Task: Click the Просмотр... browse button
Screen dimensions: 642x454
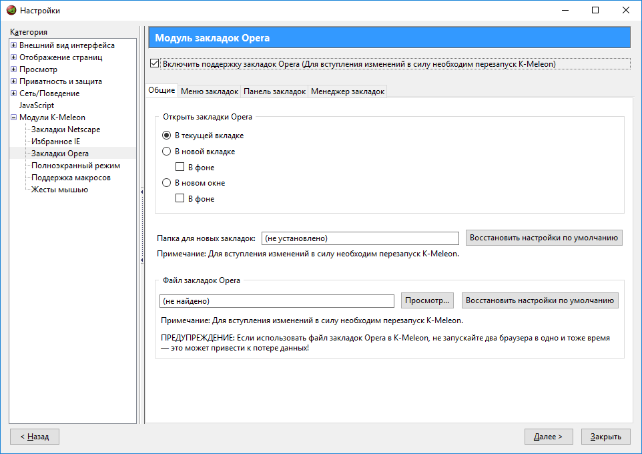Action: [427, 300]
